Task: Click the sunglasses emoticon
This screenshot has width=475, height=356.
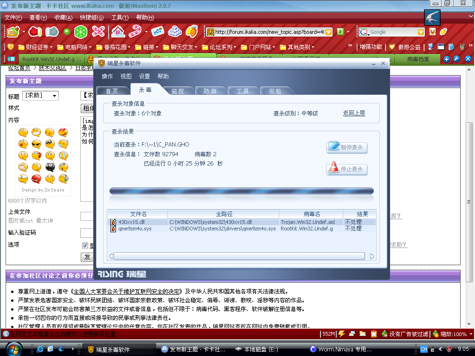Action: [x=36, y=144]
